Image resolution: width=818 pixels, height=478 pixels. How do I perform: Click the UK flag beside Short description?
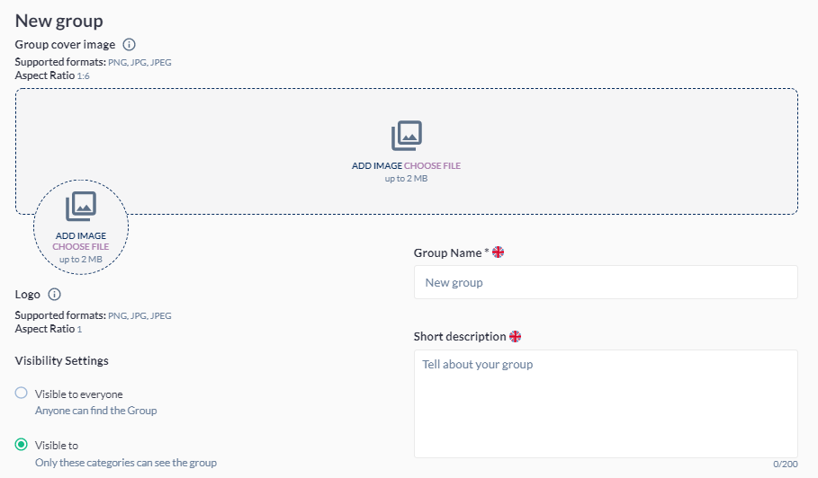pos(515,337)
